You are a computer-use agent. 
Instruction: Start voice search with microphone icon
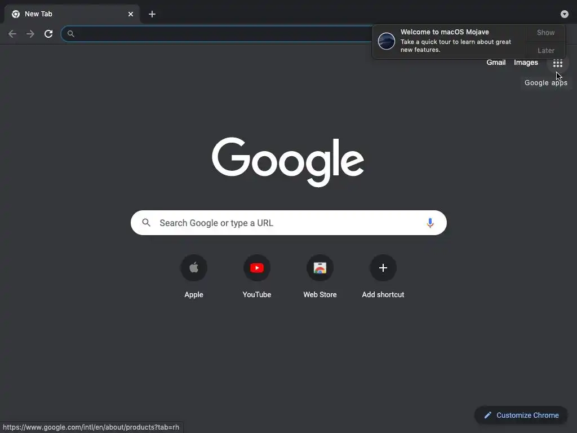point(430,223)
